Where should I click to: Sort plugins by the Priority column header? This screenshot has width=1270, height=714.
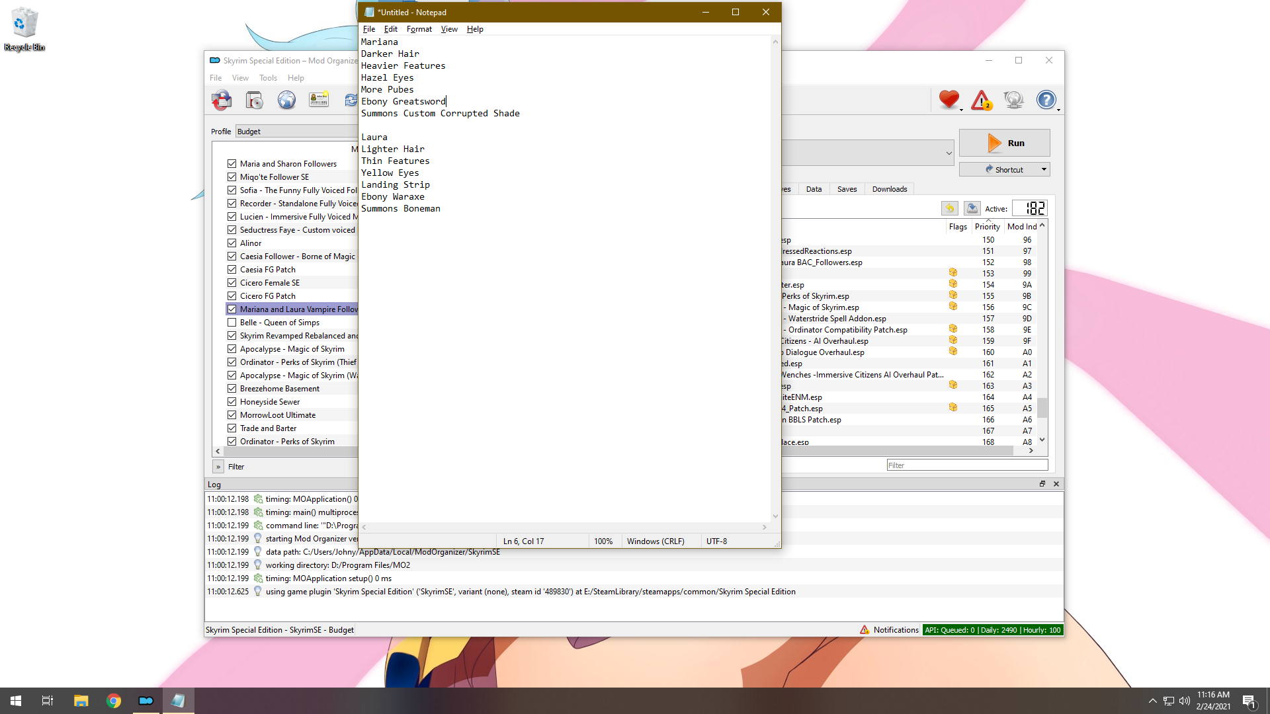point(987,227)
